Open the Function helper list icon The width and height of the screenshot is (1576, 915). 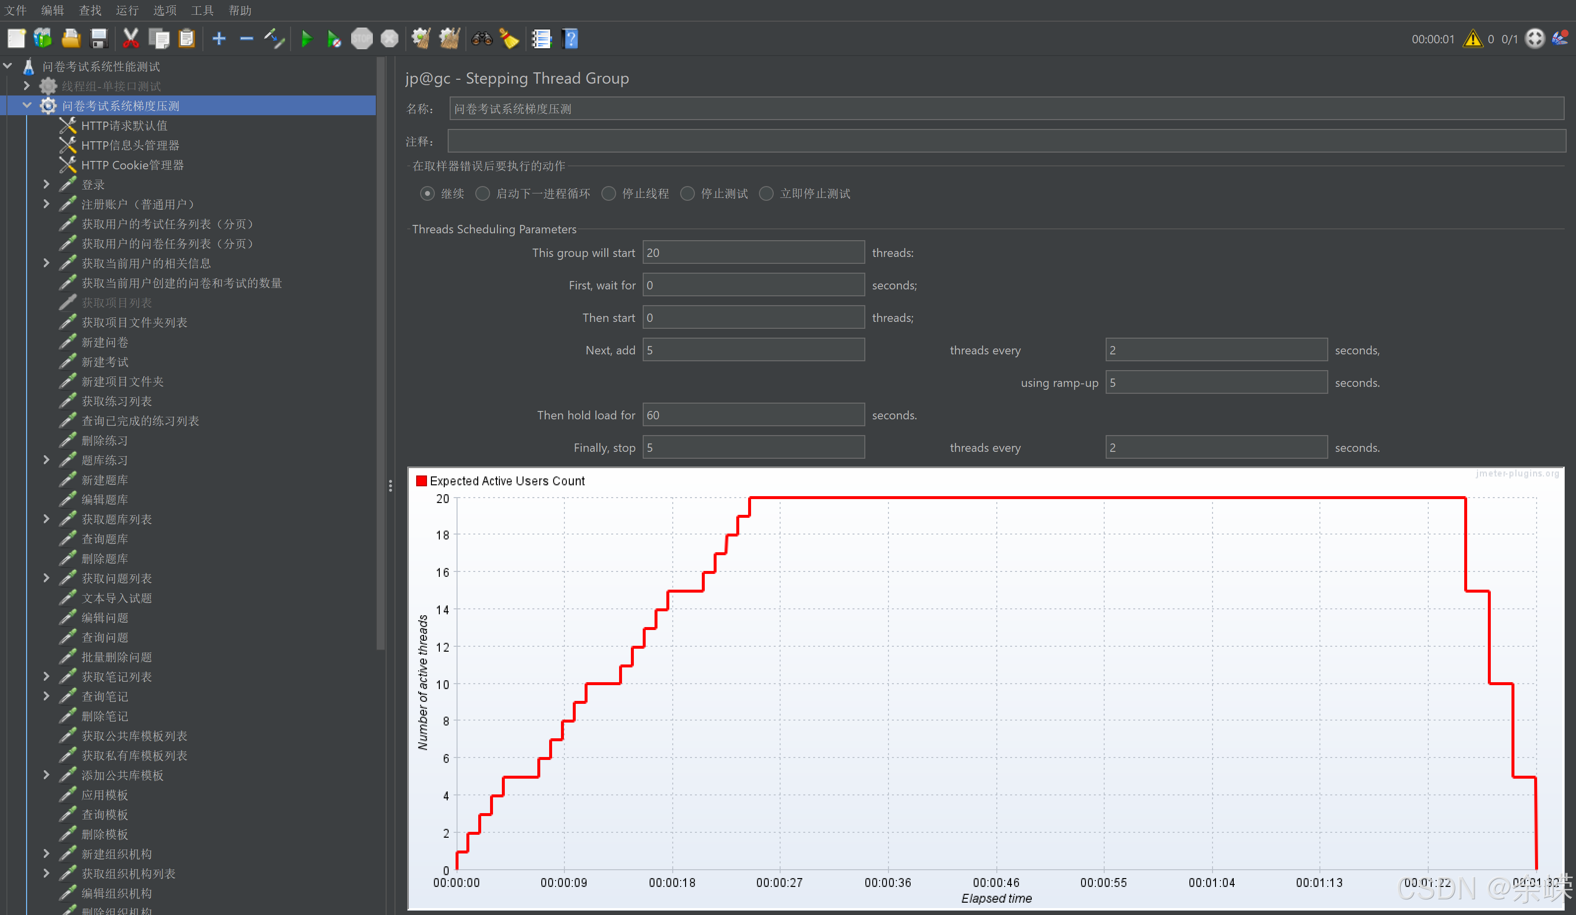[542, 39]
